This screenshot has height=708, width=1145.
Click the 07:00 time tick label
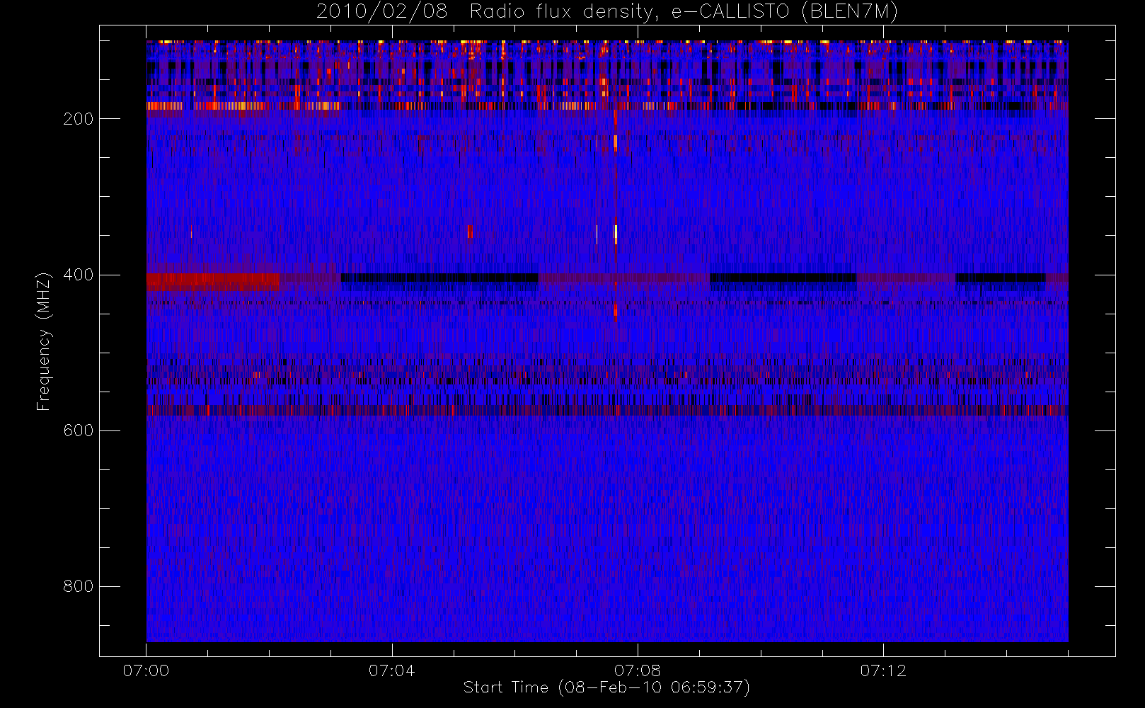point(146,670)
